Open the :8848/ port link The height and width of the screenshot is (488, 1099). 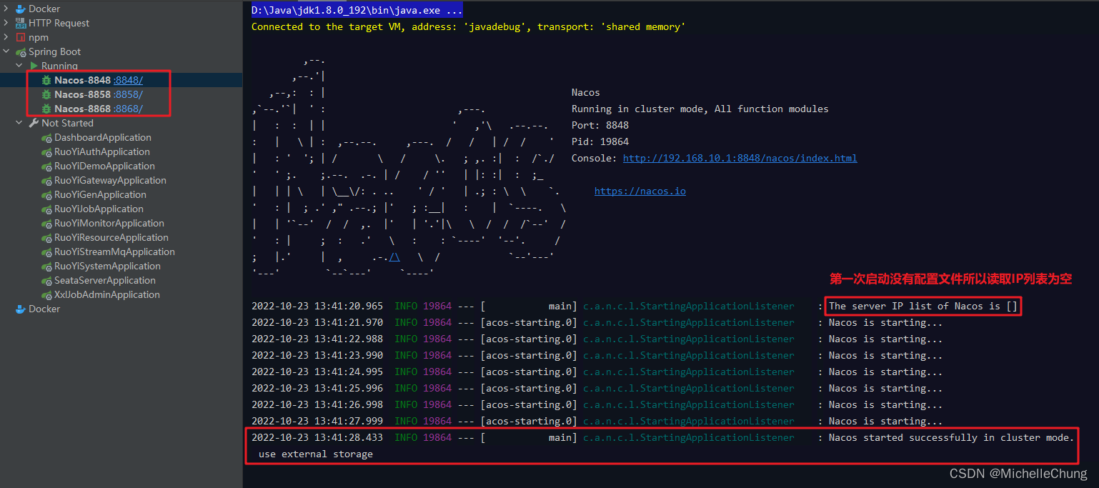click(128, 80)
